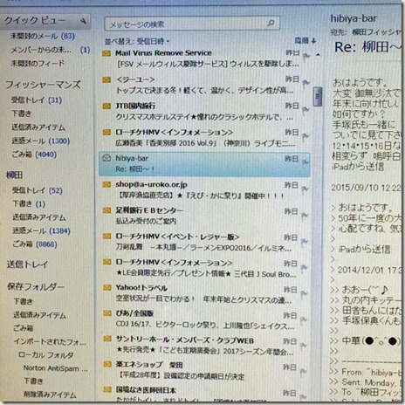Open 迷惑メール (1384) folder
This screenshot has width=405, height=405.
coord(41,231)
